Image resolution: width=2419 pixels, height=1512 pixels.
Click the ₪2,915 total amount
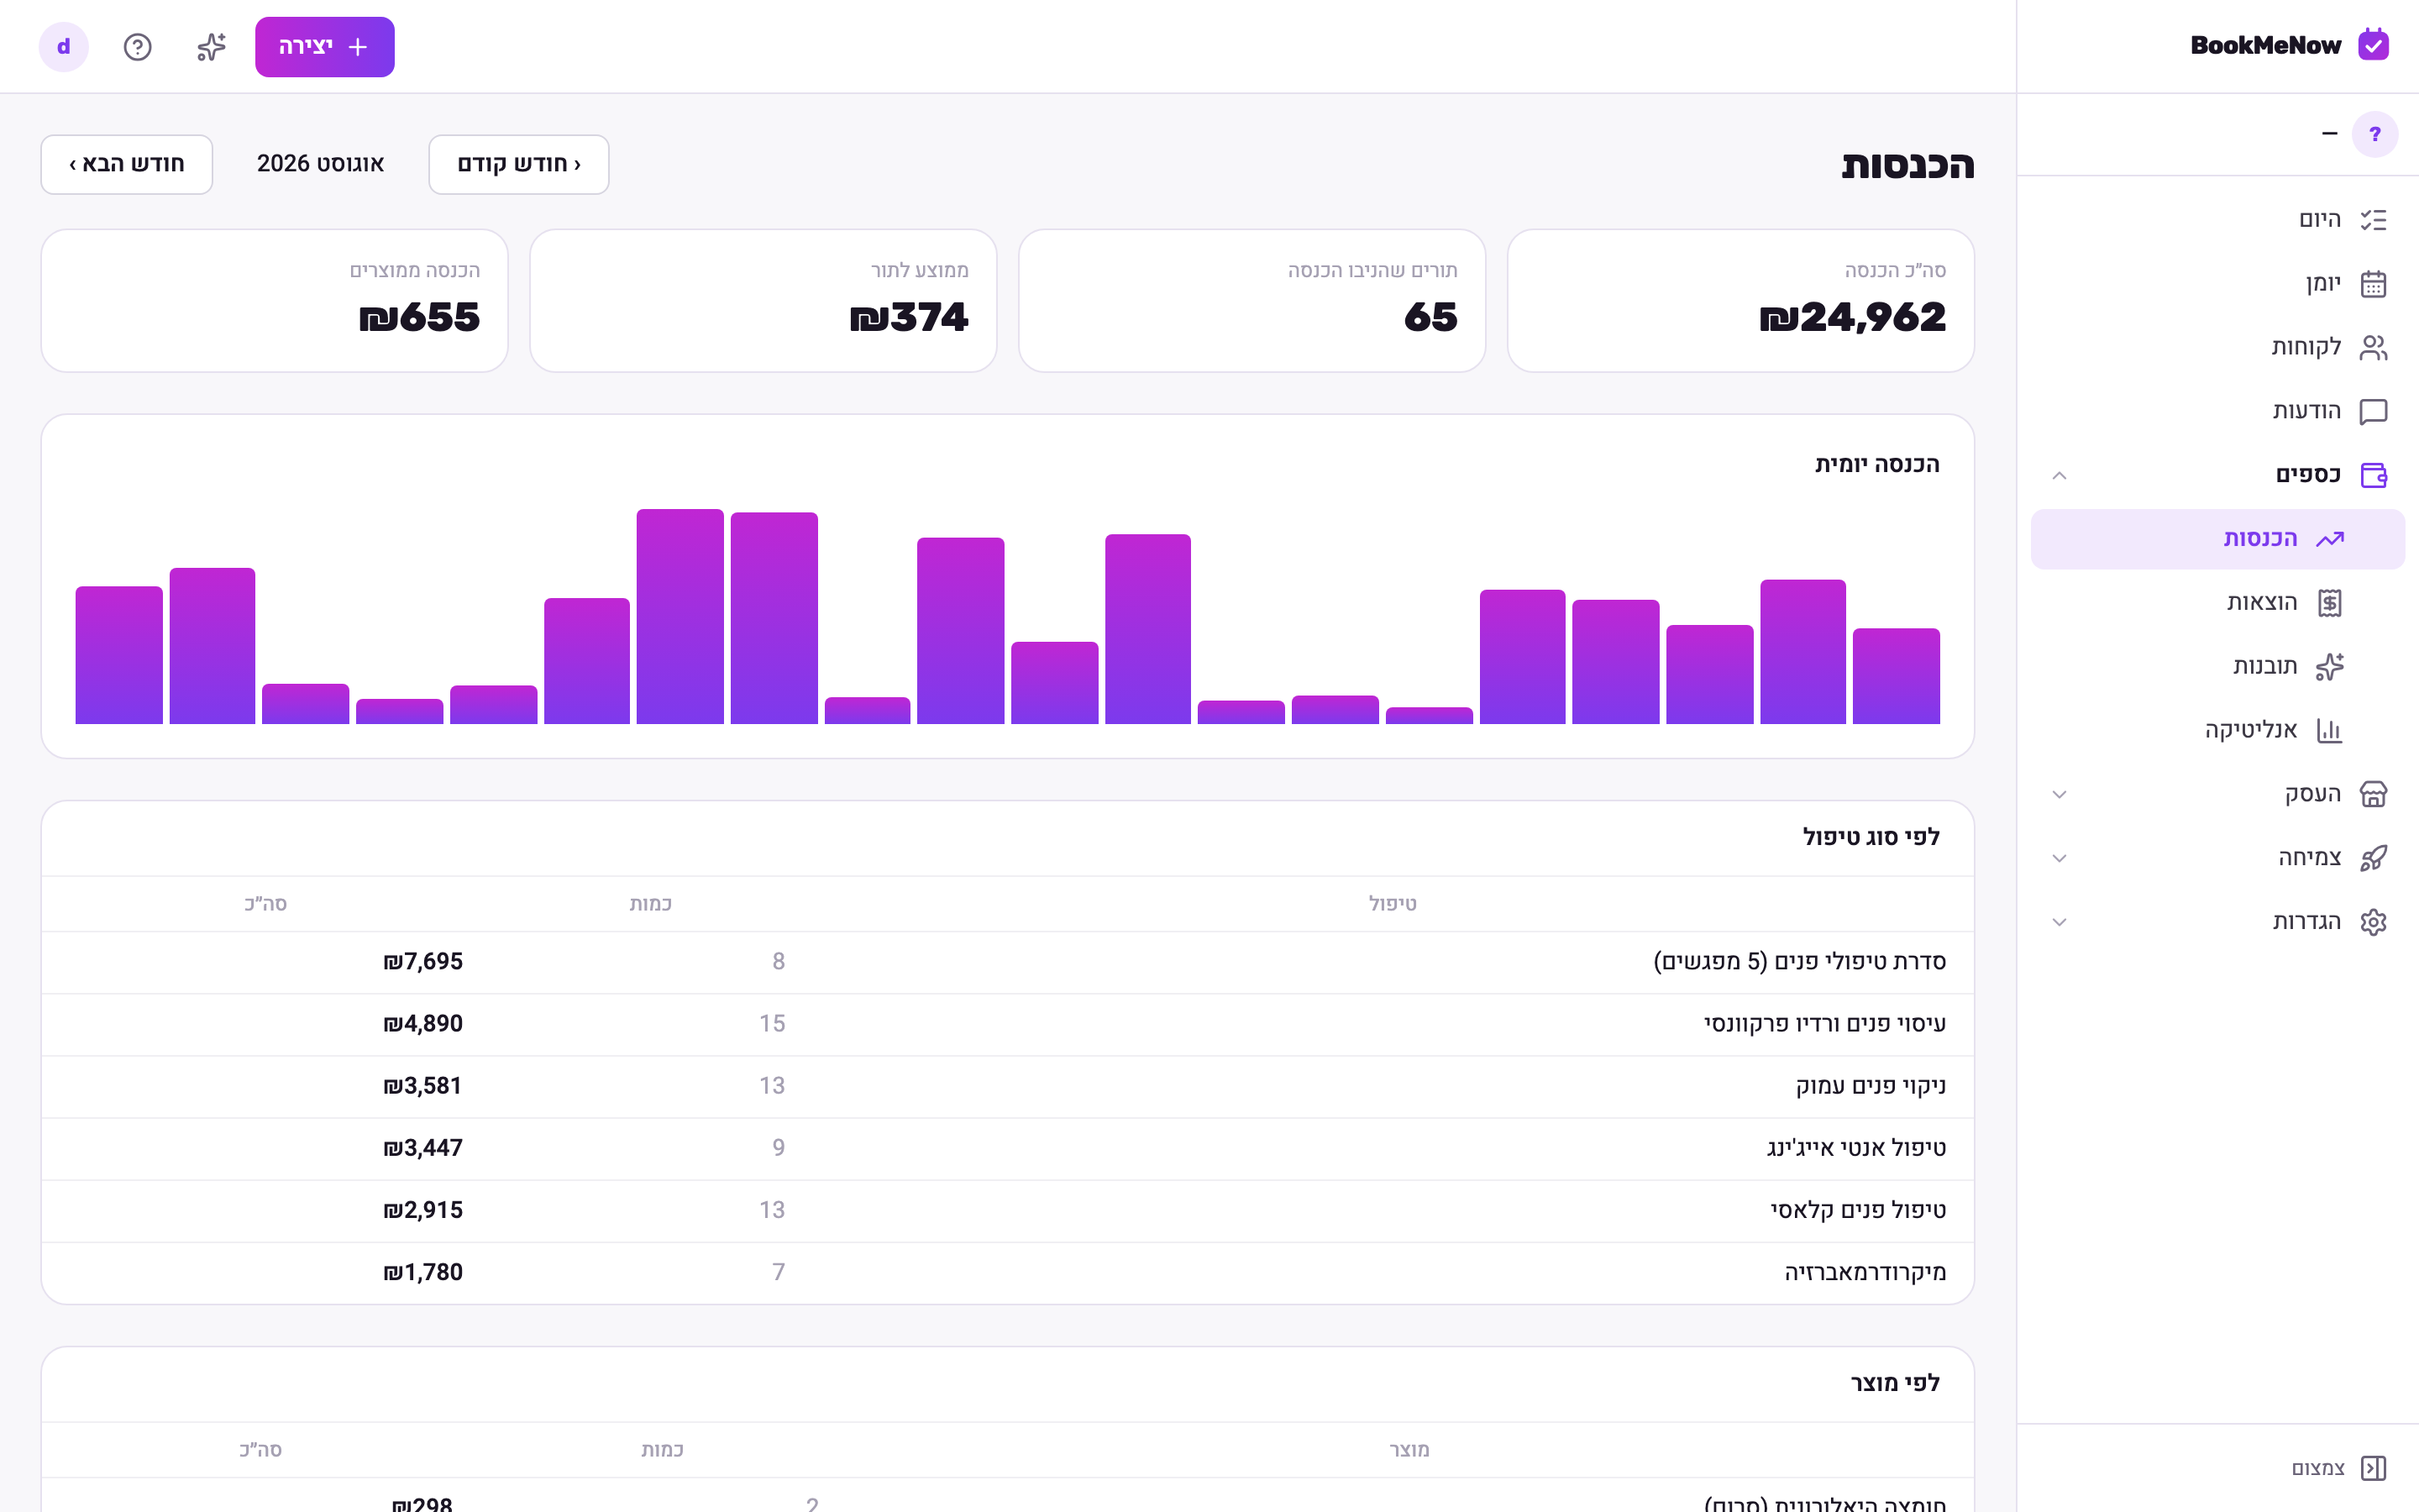(x=422, y=1210)
